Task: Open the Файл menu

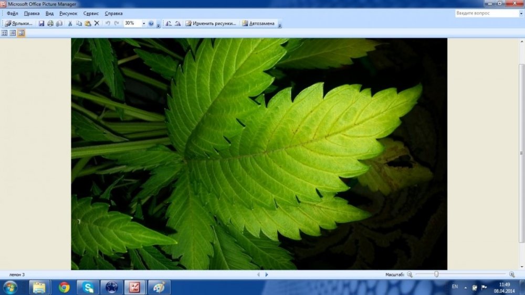Action: click(x=13, y=14)
